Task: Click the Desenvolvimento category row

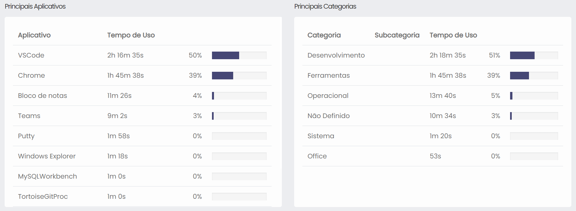Action: click(336, 55)
